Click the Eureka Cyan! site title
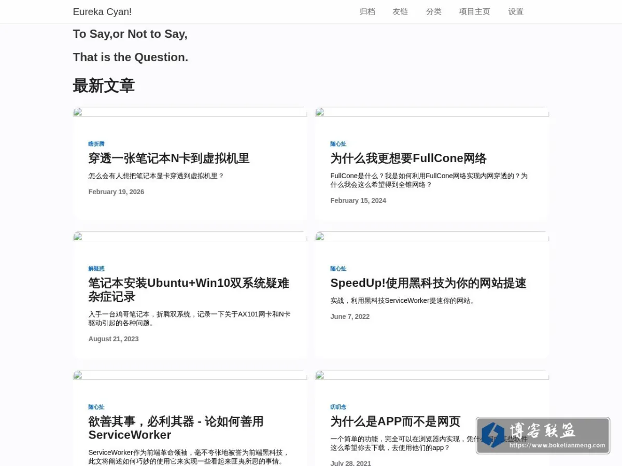Image resolution: width=622 pixels, height=466 pixels. point(102,11)
